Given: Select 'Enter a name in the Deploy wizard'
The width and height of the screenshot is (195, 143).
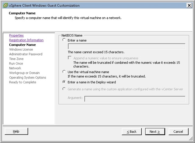Looking at the screenshot, I should (x=64, y=82).
